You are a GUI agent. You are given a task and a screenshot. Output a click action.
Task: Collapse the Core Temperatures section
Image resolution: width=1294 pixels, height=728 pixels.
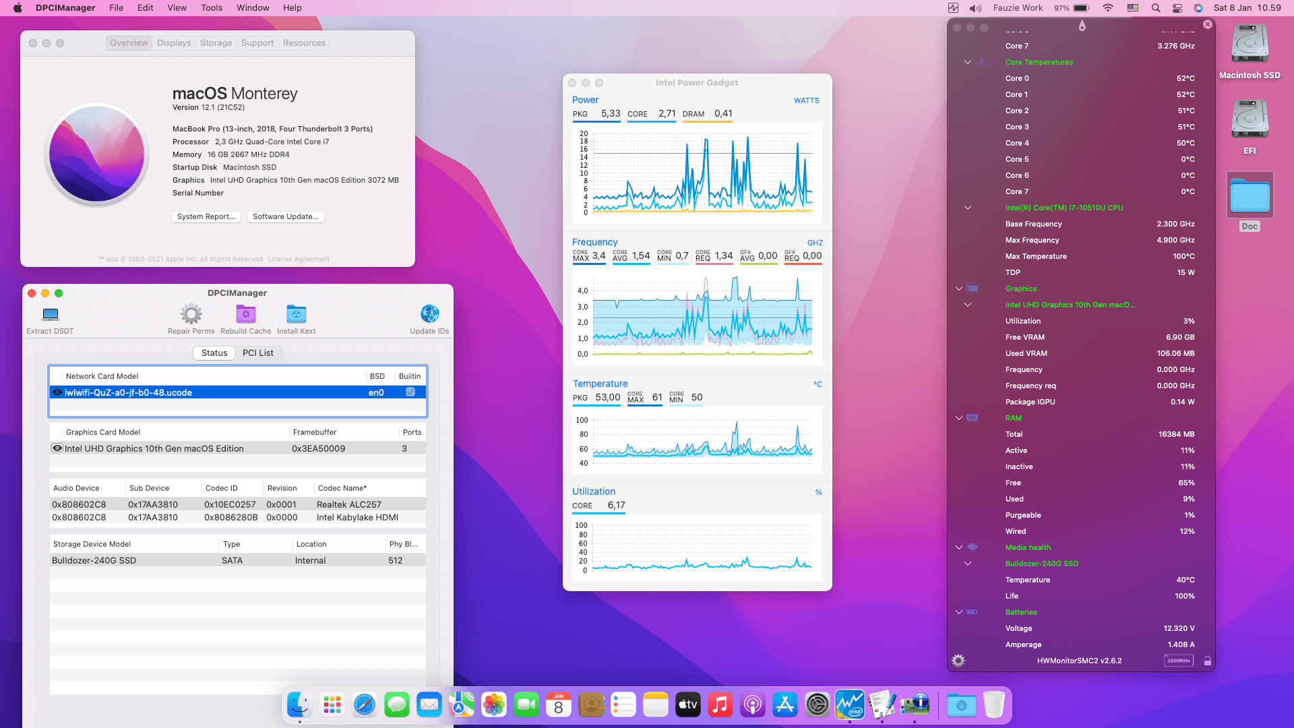click(968, 62)
